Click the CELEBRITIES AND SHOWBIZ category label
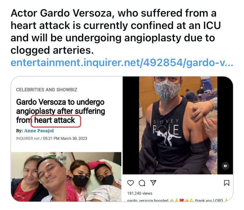The image size is (244, 210). [x=47, y=90]
